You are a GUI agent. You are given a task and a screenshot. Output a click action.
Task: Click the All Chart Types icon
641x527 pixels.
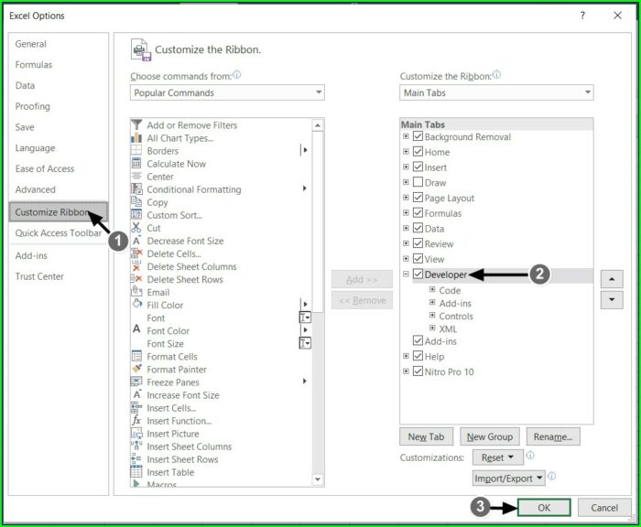136,137
